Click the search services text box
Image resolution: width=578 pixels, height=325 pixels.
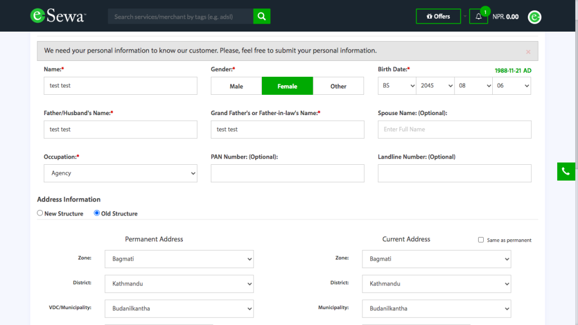click(x=180, y=16)
